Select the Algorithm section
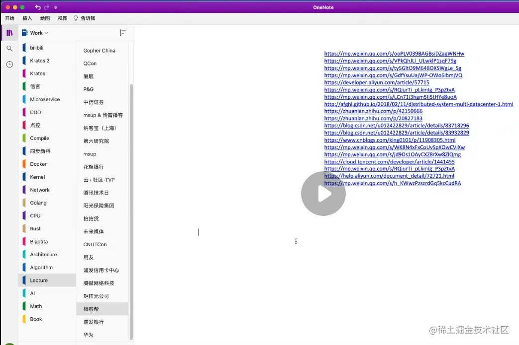Image resolution: width=519 pixels, height=345 pixels. tap(47, 268)
